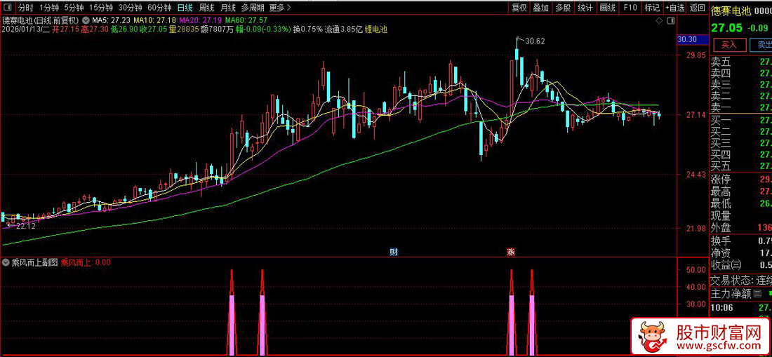Click the 统计 statistics button
Screen dimensions: 772x357
pos(585,8)
